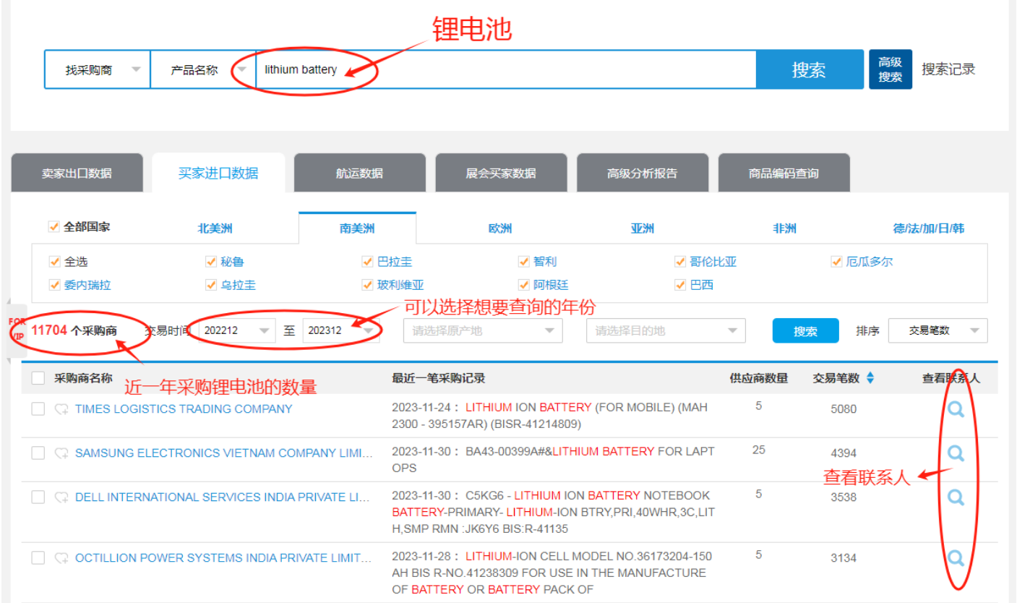
Task: Click follow icon beside TIMES LOGISTICS name
Action: point(61,409)
